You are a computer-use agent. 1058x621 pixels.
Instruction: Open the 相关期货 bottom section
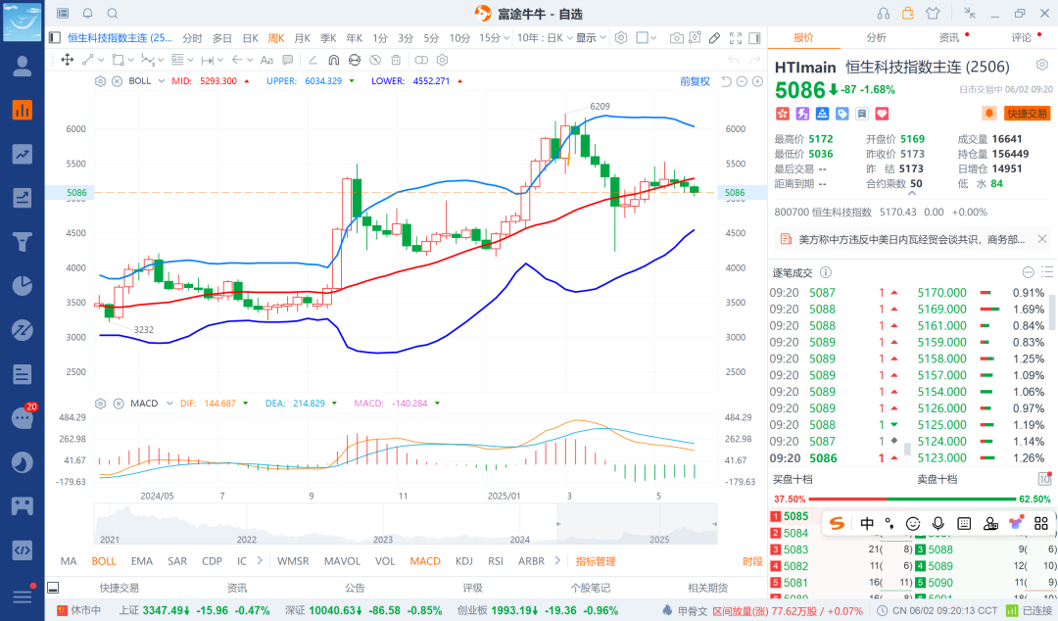click(x=708, y=588)
